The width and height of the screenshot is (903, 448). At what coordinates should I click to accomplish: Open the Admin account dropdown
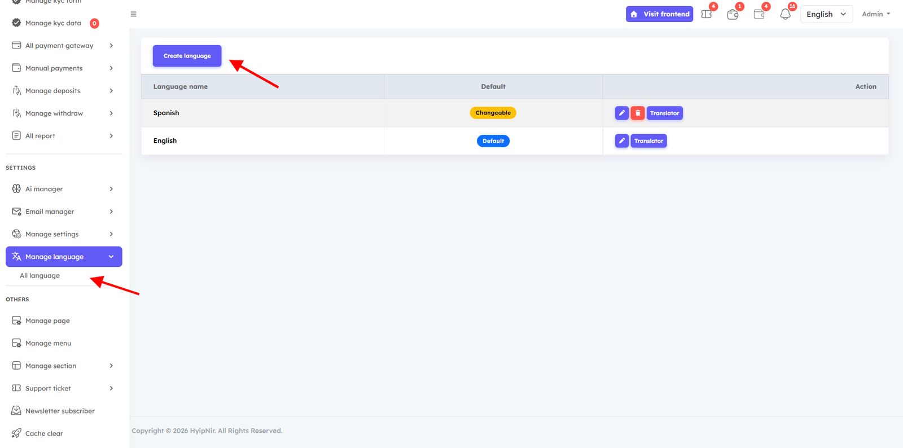(x=875, y=14)
